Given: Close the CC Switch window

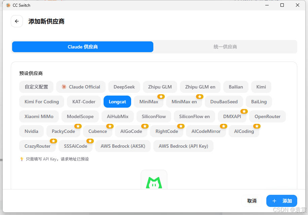Looking at the screenshot, I should pyautogui.click(x=298, y=5).
